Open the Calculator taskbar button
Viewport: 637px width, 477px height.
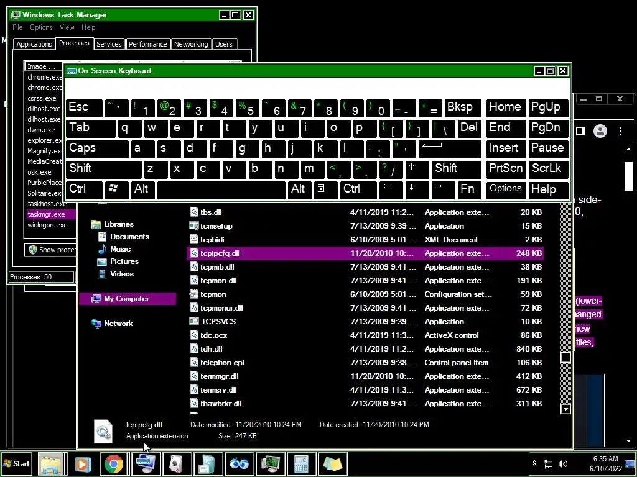301,463
